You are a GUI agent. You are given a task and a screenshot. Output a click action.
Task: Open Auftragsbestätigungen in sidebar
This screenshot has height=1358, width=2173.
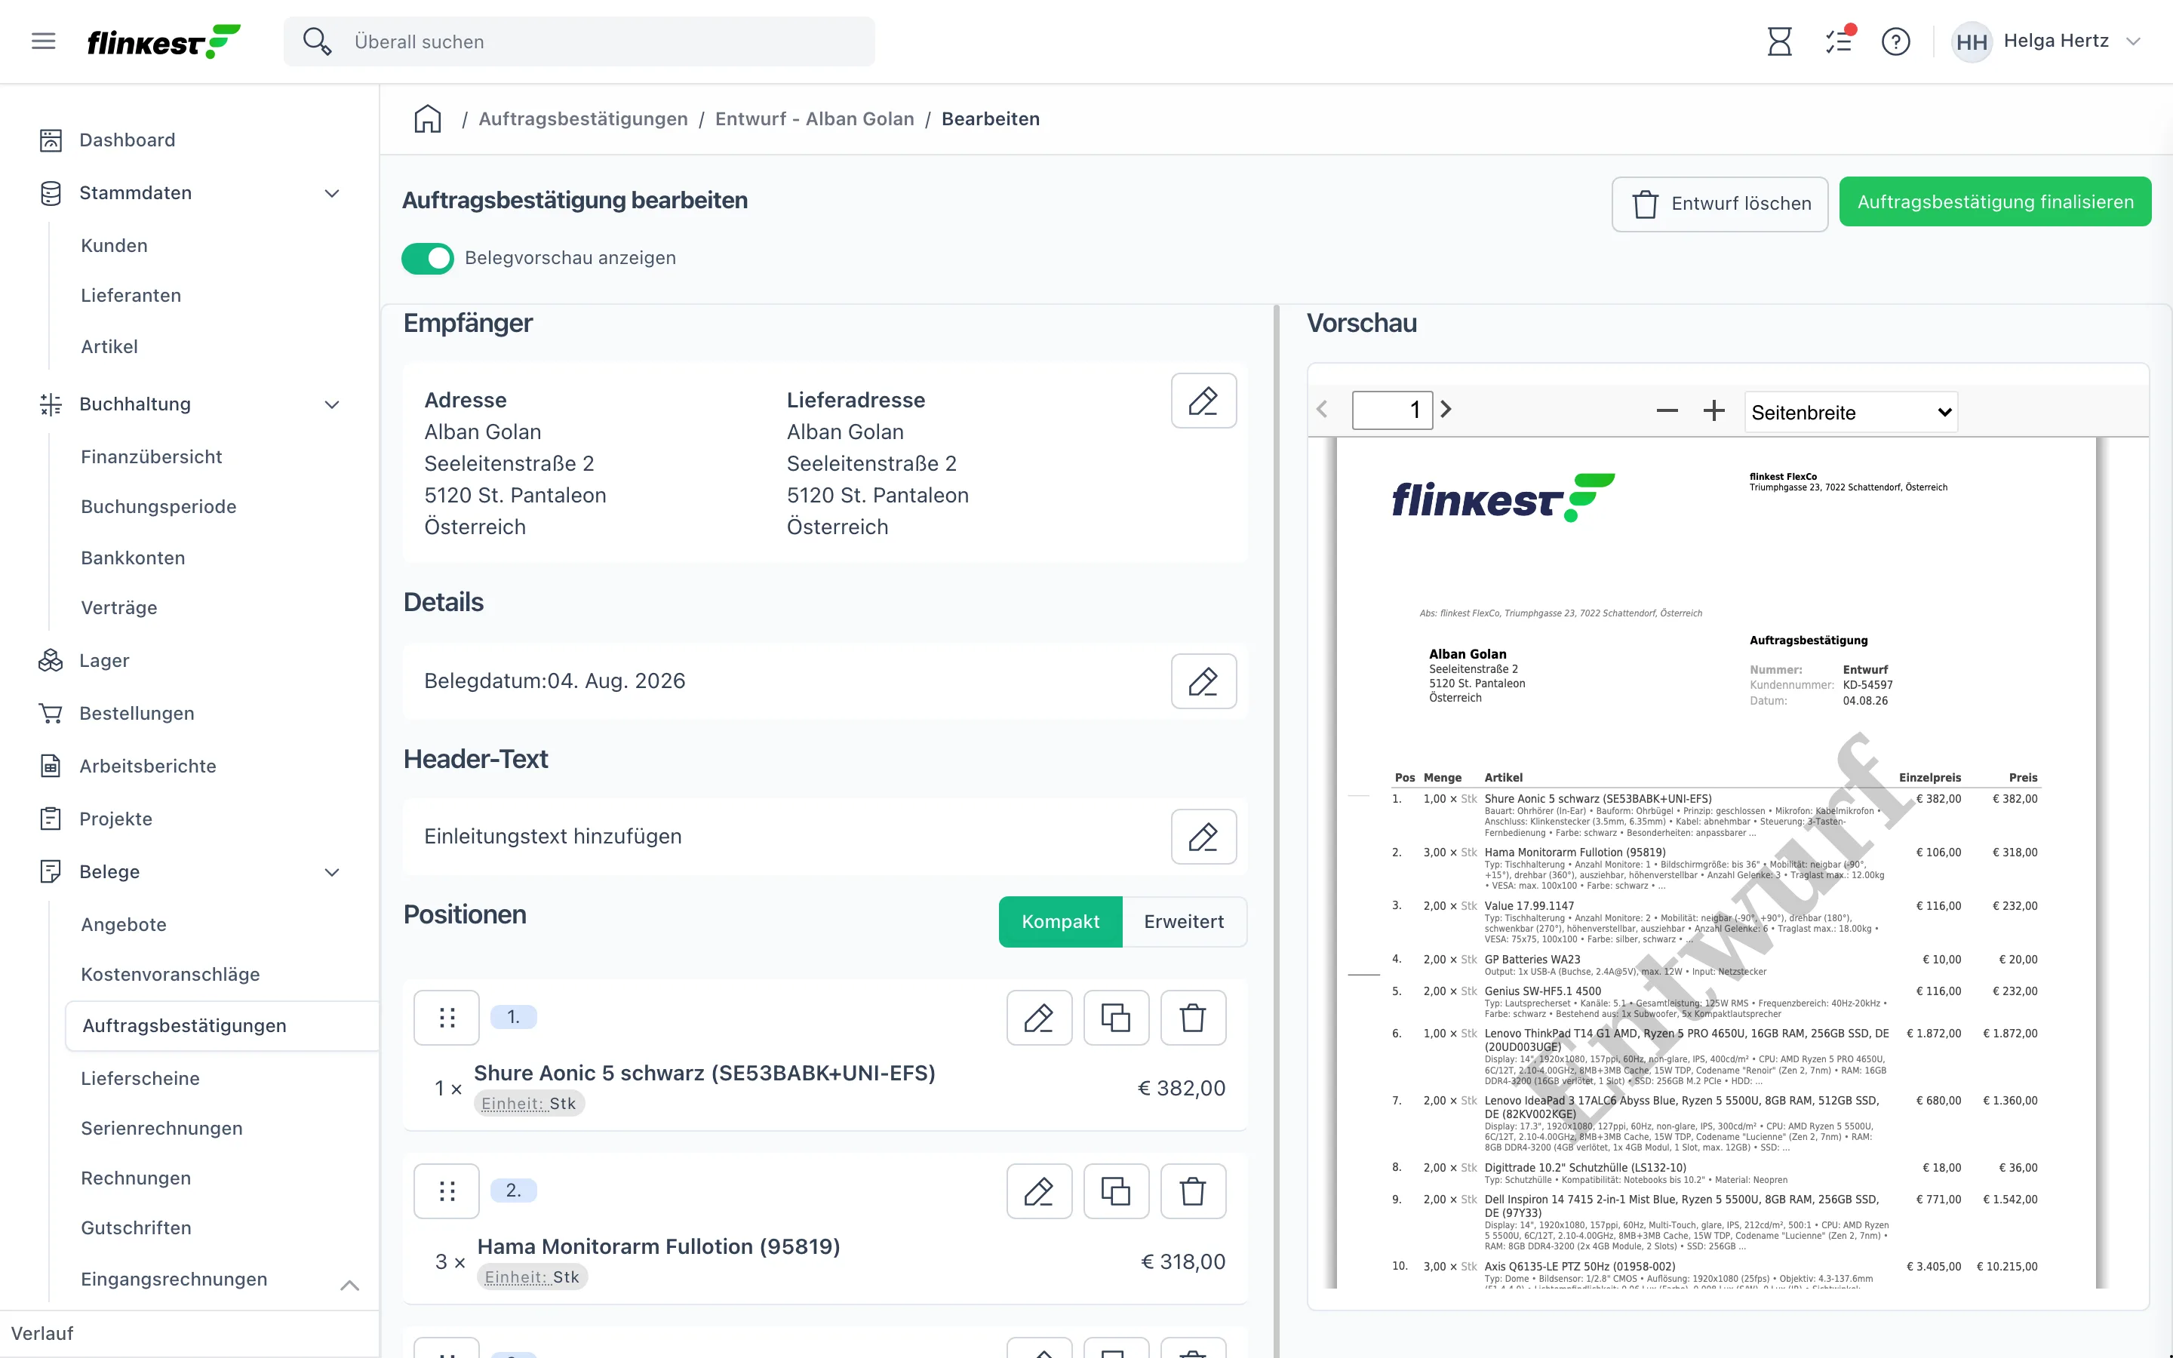tap(222, 1026)
